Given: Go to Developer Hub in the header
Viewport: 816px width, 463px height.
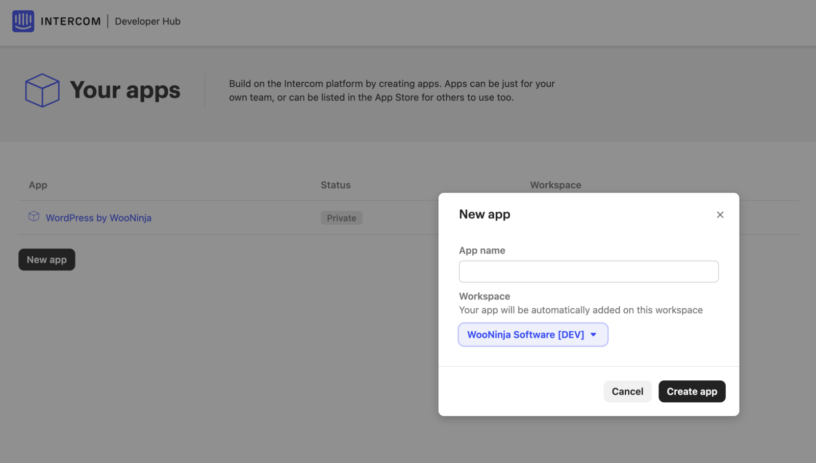Looking at the screenshot, I should [147, 21].
